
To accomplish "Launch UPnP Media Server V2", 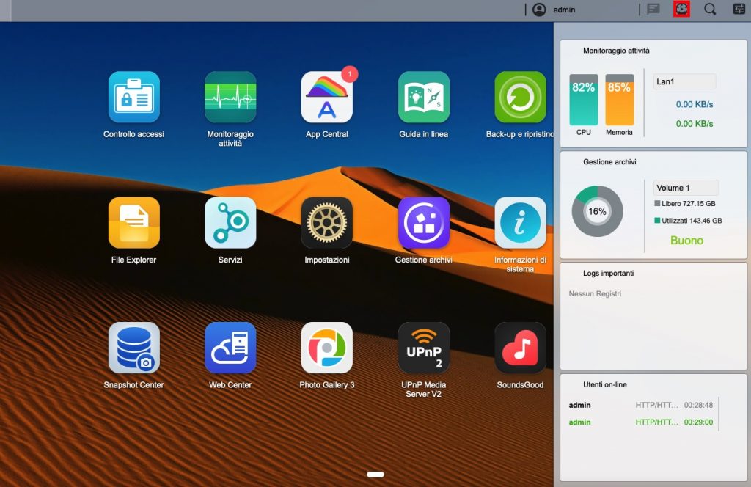I will (424, 348).
